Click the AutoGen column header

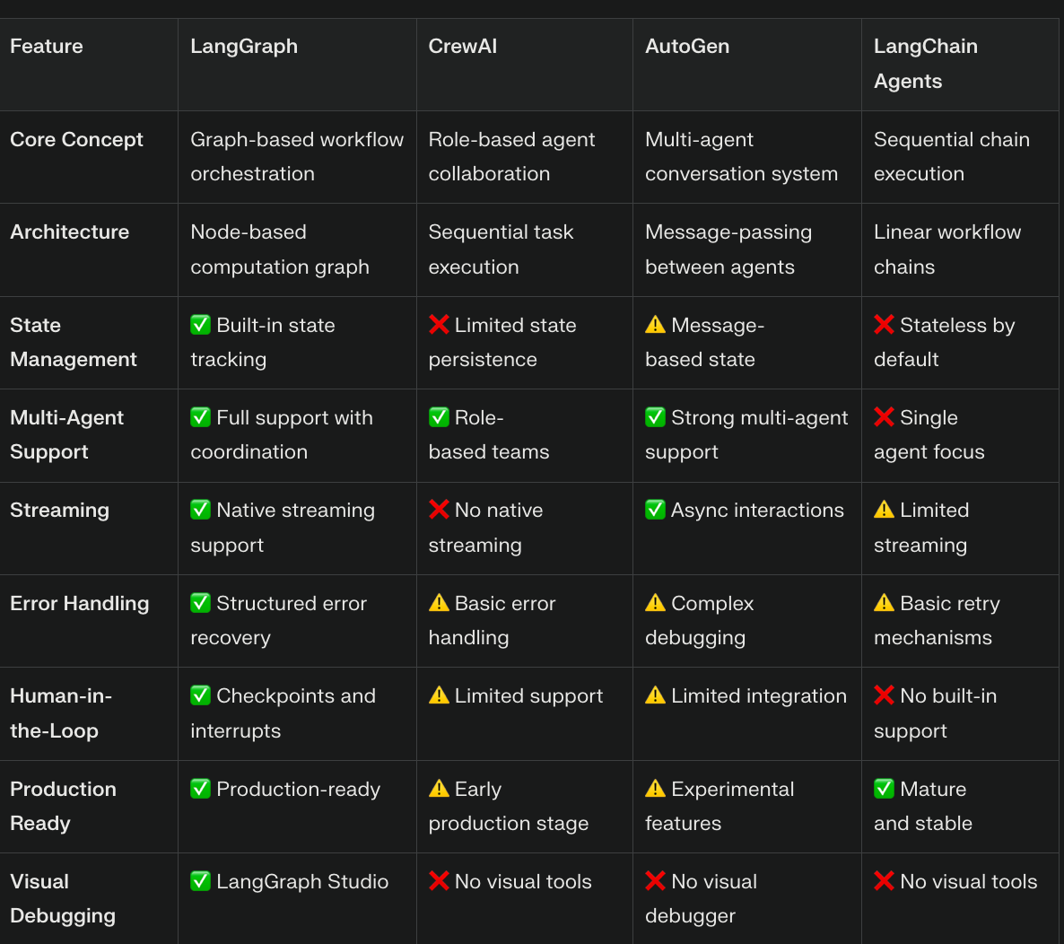687,46
